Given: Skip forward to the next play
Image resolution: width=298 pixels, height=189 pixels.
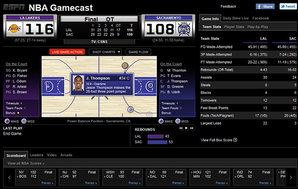Looking at the screenshot, I should coord(192,128).
